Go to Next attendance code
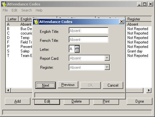This screenshot has width=155, height=117. coord(46,85)
